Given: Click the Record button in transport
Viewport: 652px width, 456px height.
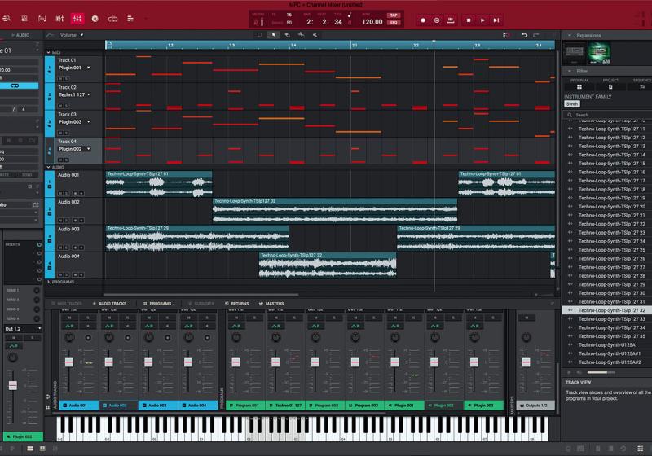Looking at the screenshot, I should pyautogui.click(x=423, y=20).
